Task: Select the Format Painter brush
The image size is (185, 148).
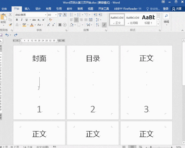Action: click(x=10, y=25)
